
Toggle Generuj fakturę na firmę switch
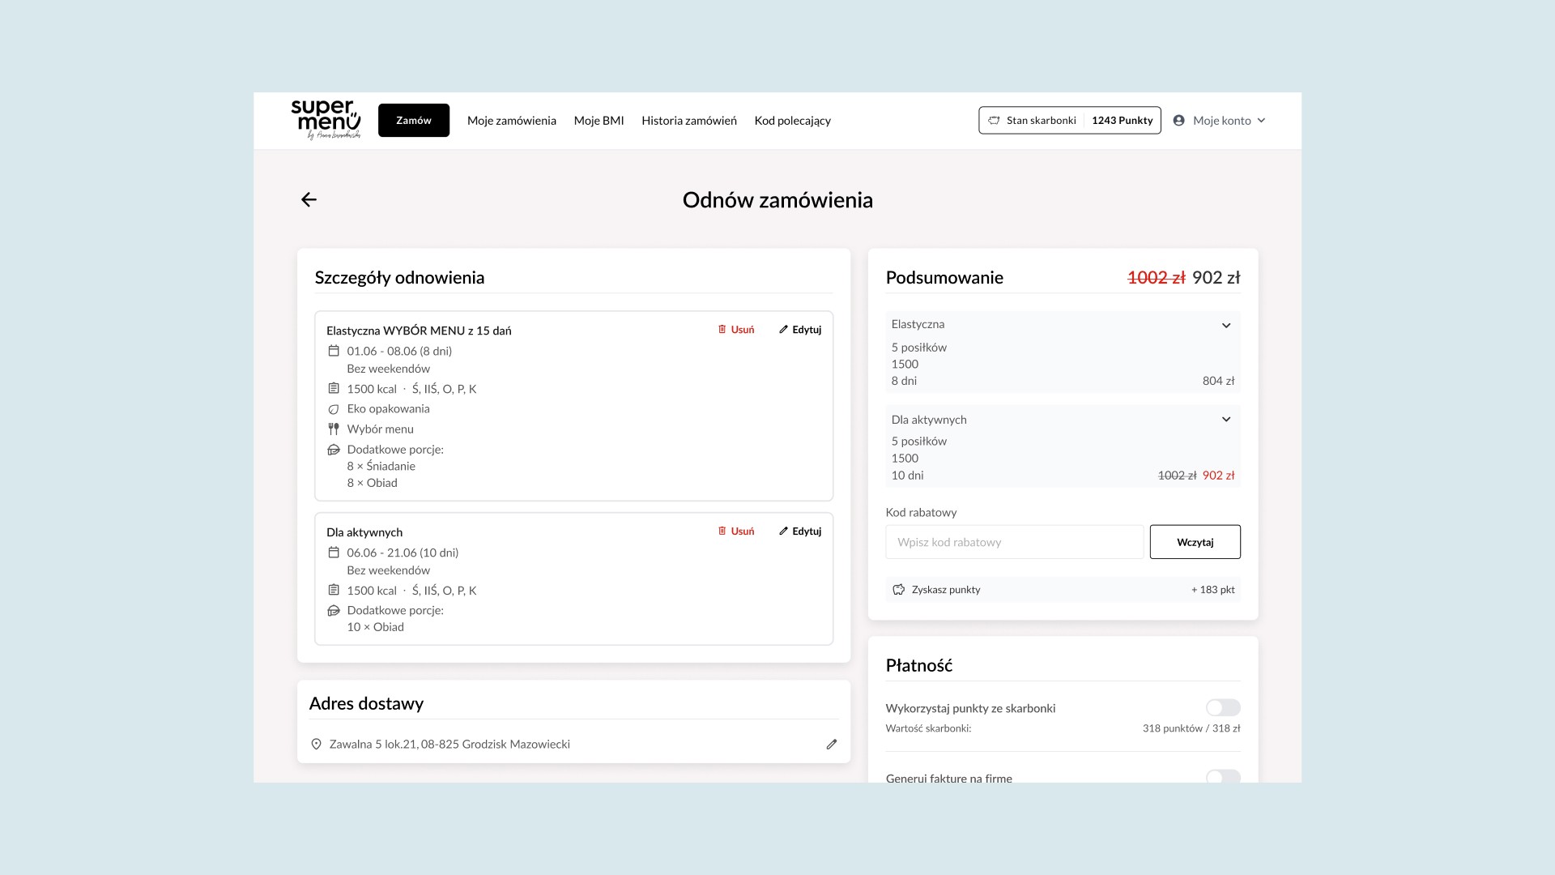1222,777
